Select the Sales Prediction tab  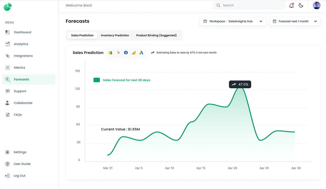(x=82, y=35)
